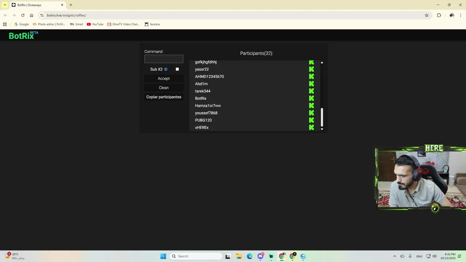
Task: Select participant name PUBG120
Action: click(203, 120)
